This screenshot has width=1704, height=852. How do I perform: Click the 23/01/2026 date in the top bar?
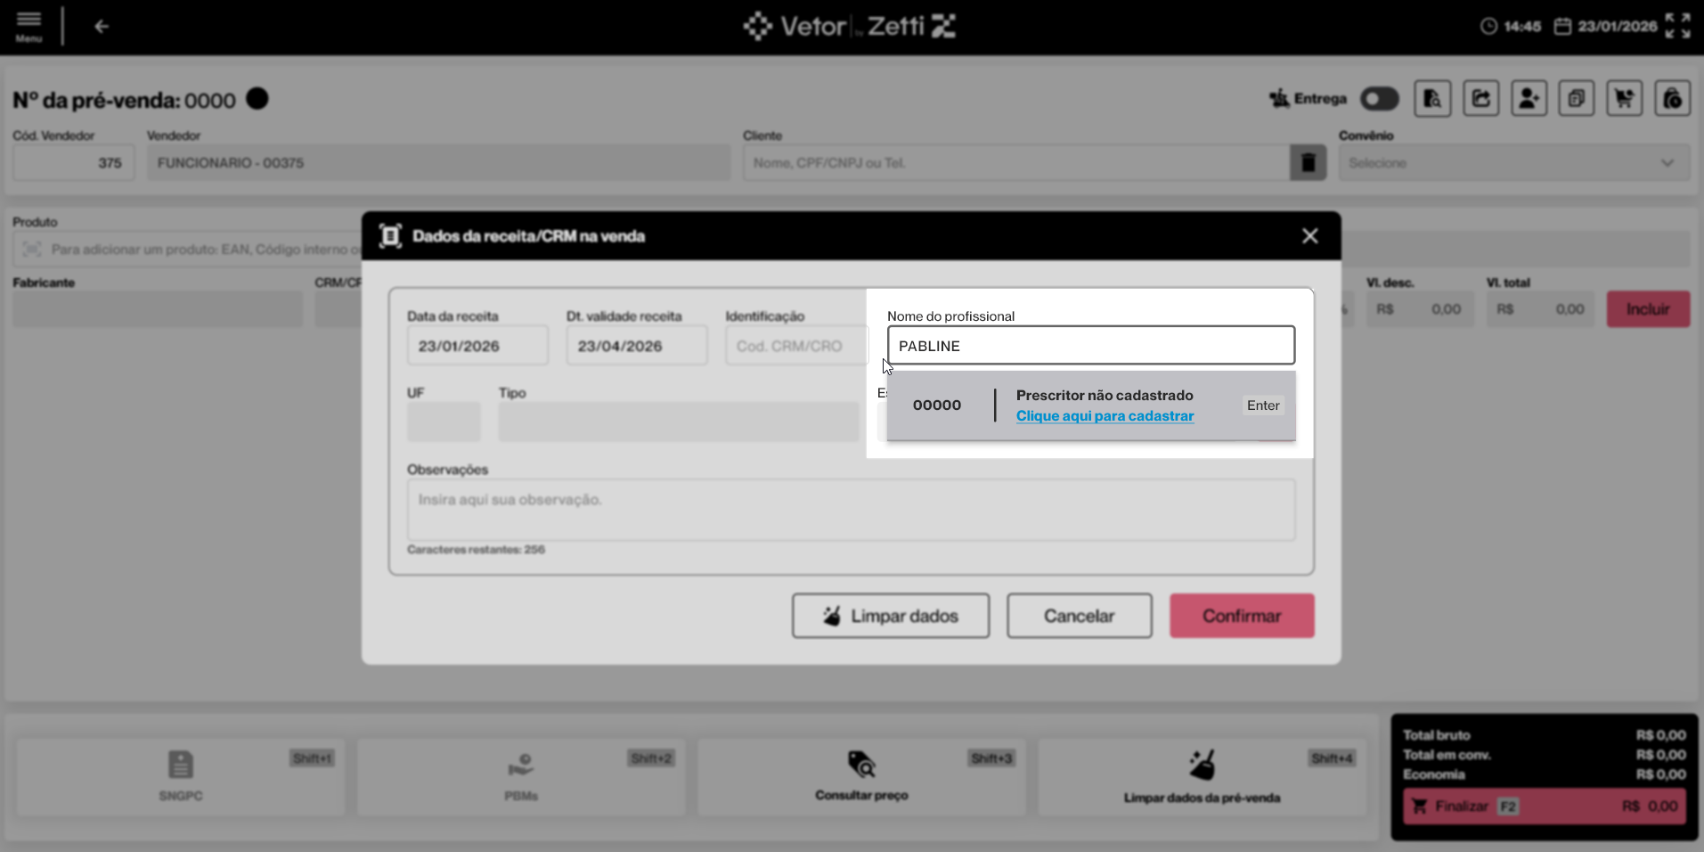1606,27
